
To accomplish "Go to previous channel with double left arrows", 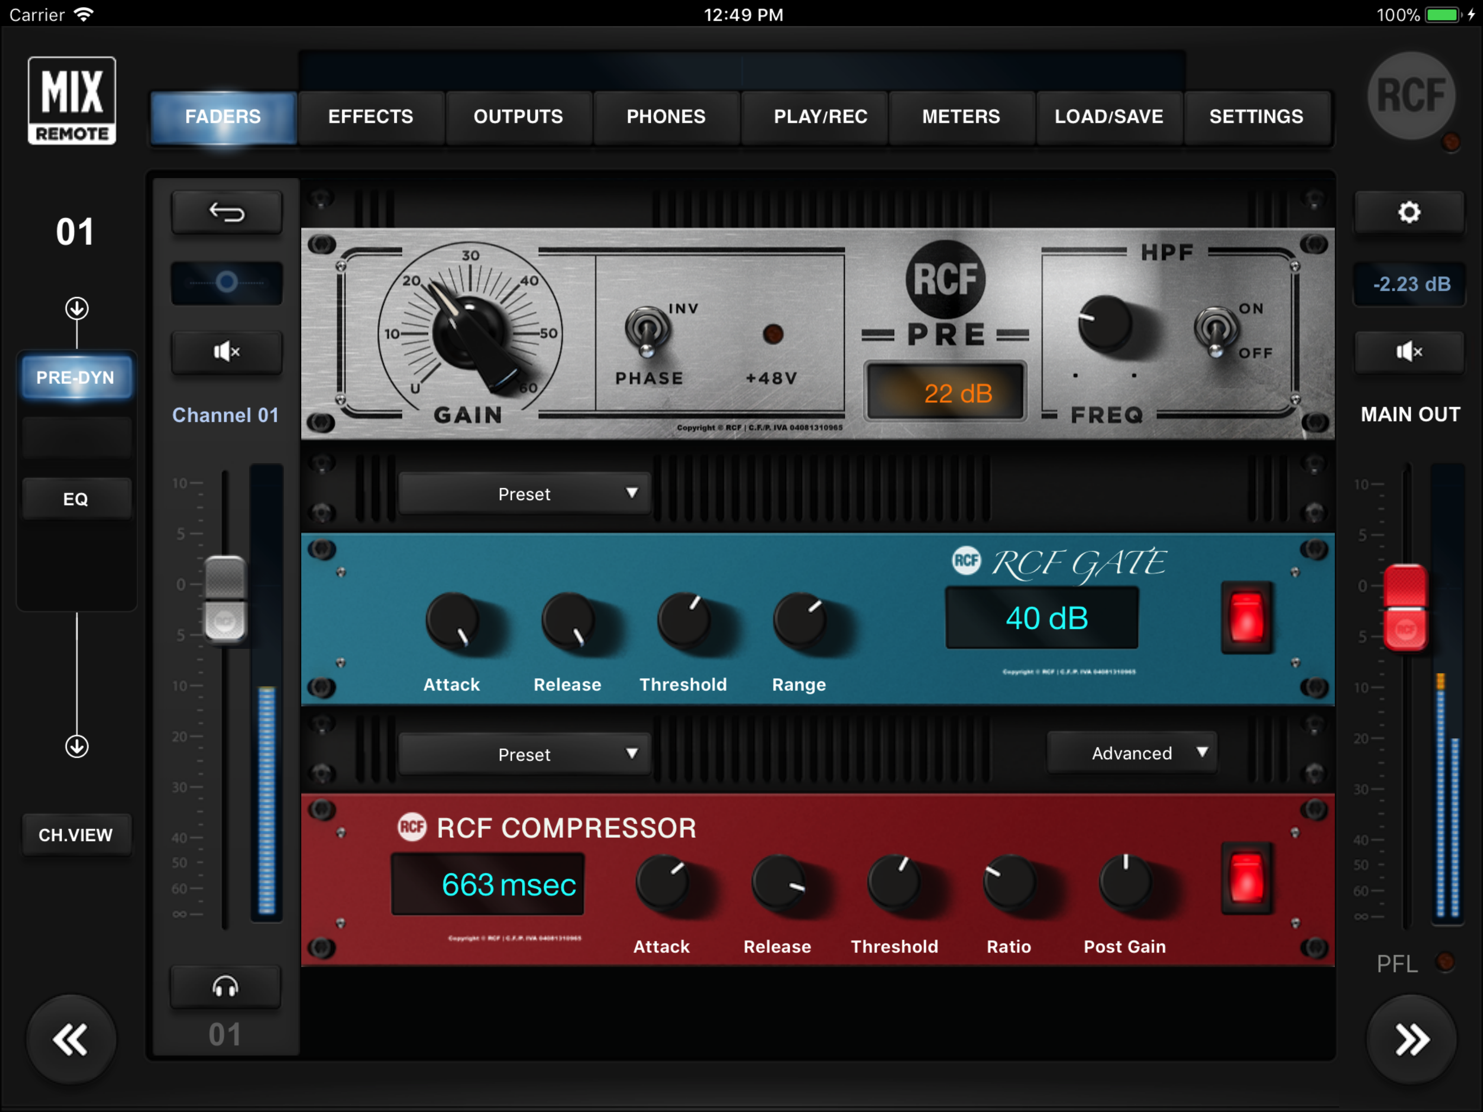I will pos(71,1040).
